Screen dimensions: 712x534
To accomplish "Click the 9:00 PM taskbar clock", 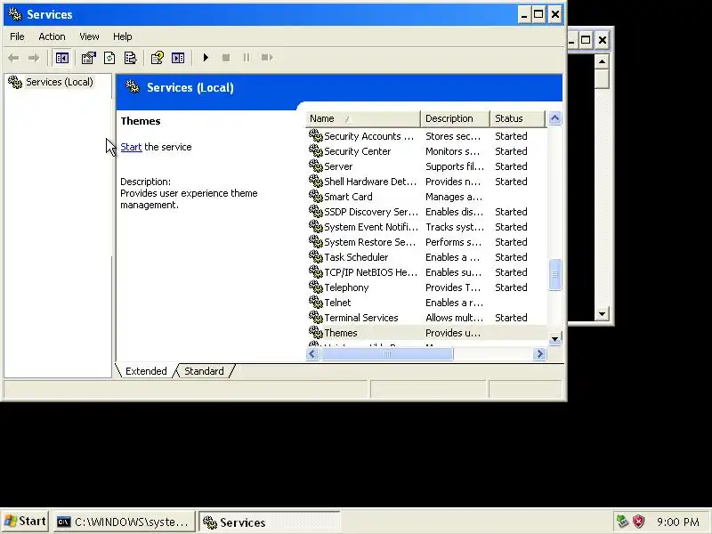I will coord(678,522).
